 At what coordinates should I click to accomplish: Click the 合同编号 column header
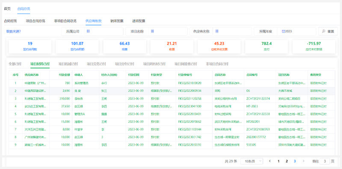[x=252, y=75]
